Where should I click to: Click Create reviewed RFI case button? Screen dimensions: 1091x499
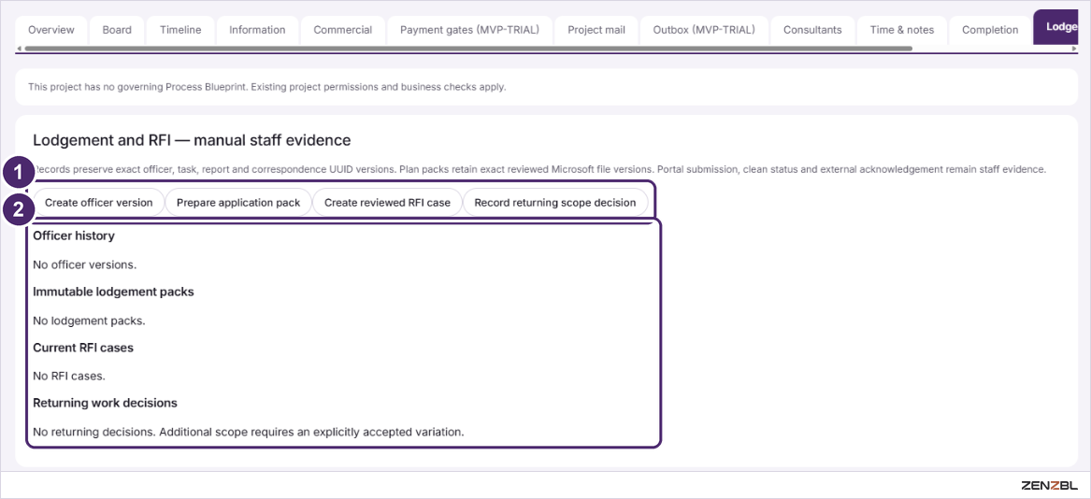[388, 203]
